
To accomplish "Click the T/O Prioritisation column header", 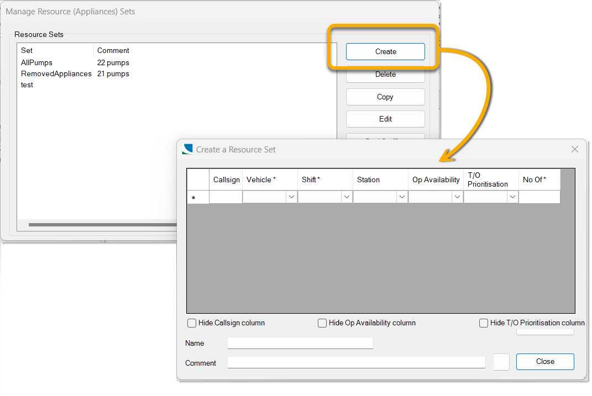I will pos(491,180).
